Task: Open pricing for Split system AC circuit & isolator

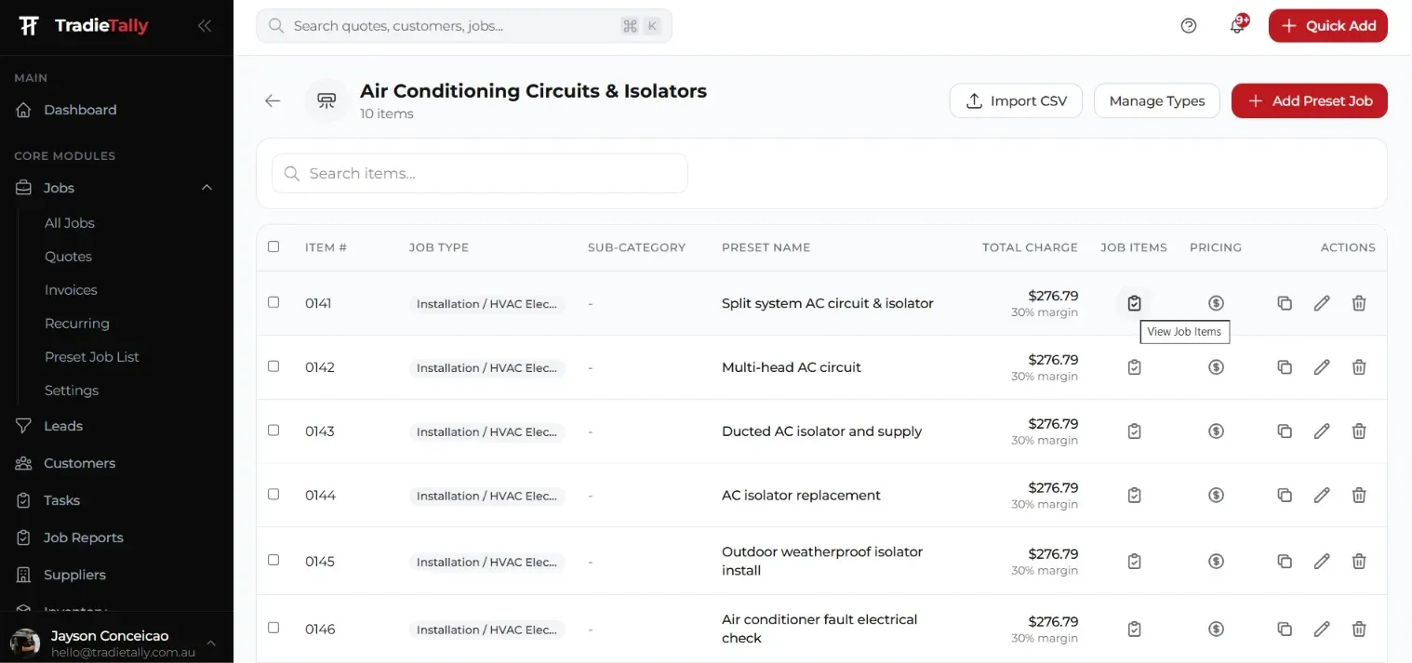Action: [1216, 303]
